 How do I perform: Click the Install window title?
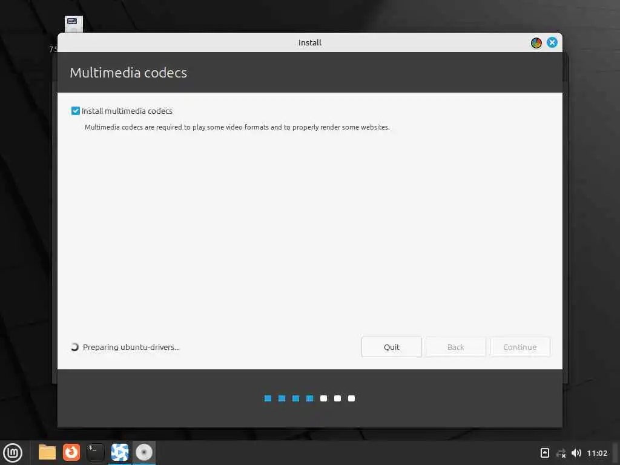pyautogui.click(x=309, y=43)
